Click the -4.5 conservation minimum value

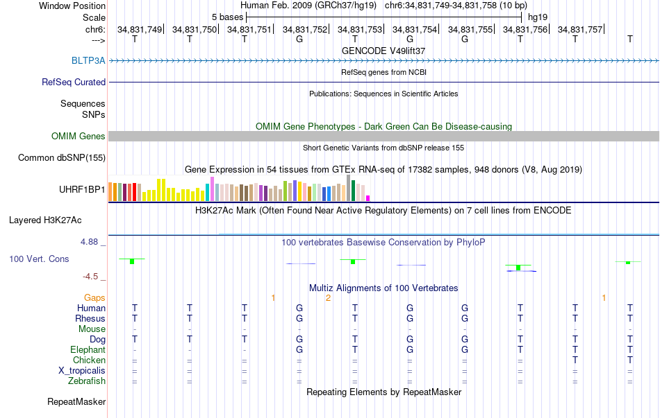[90, 277]
